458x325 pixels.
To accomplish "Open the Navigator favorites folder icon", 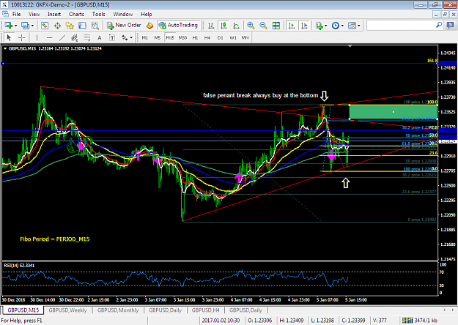I will click(x=70, y=26).
